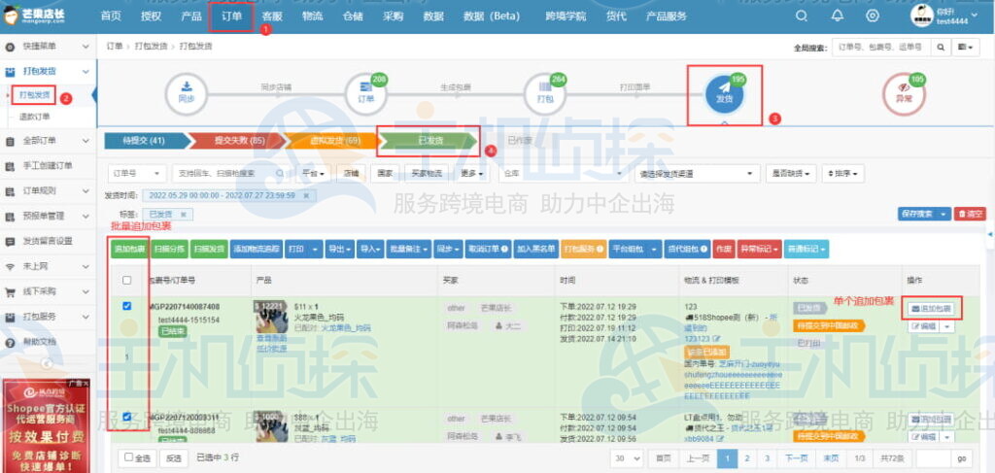
Task: Click the 同步 download step icon
Action: point(186,95)
